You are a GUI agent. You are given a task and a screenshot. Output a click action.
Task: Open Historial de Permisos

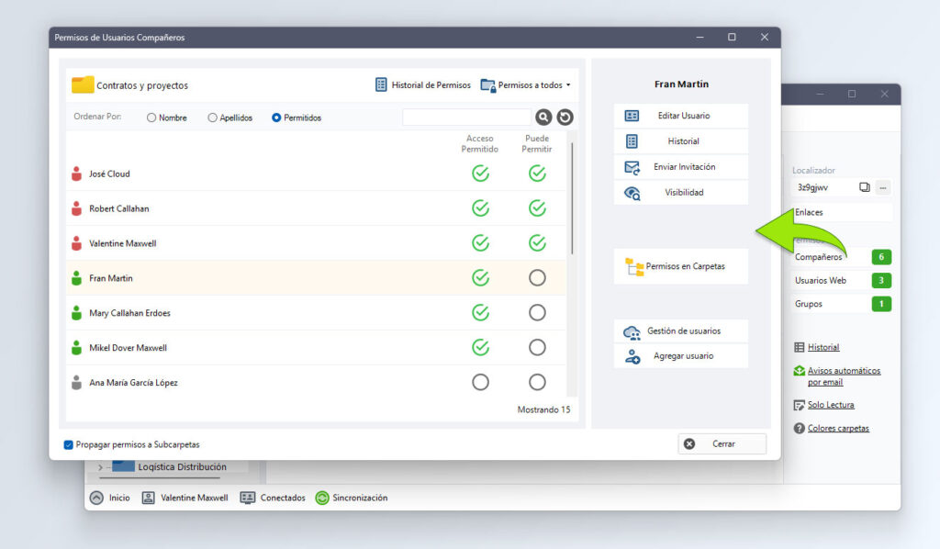tap(423, 85)
